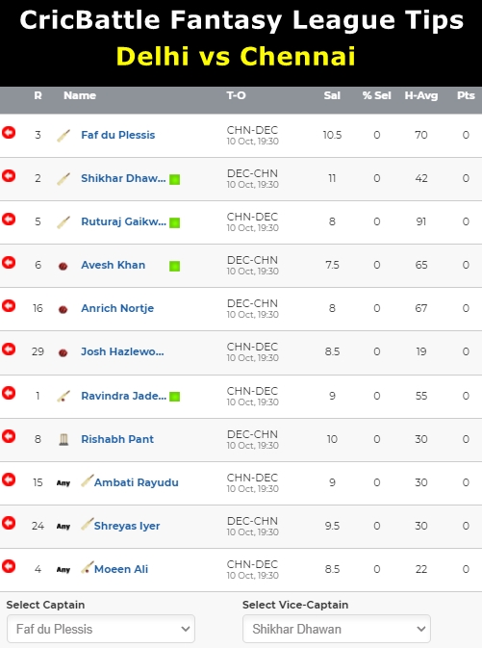Click all-rounder icon next to Ravindra Jadeja
This screenshot has height=648, width=482.
[x=63, y=397]
